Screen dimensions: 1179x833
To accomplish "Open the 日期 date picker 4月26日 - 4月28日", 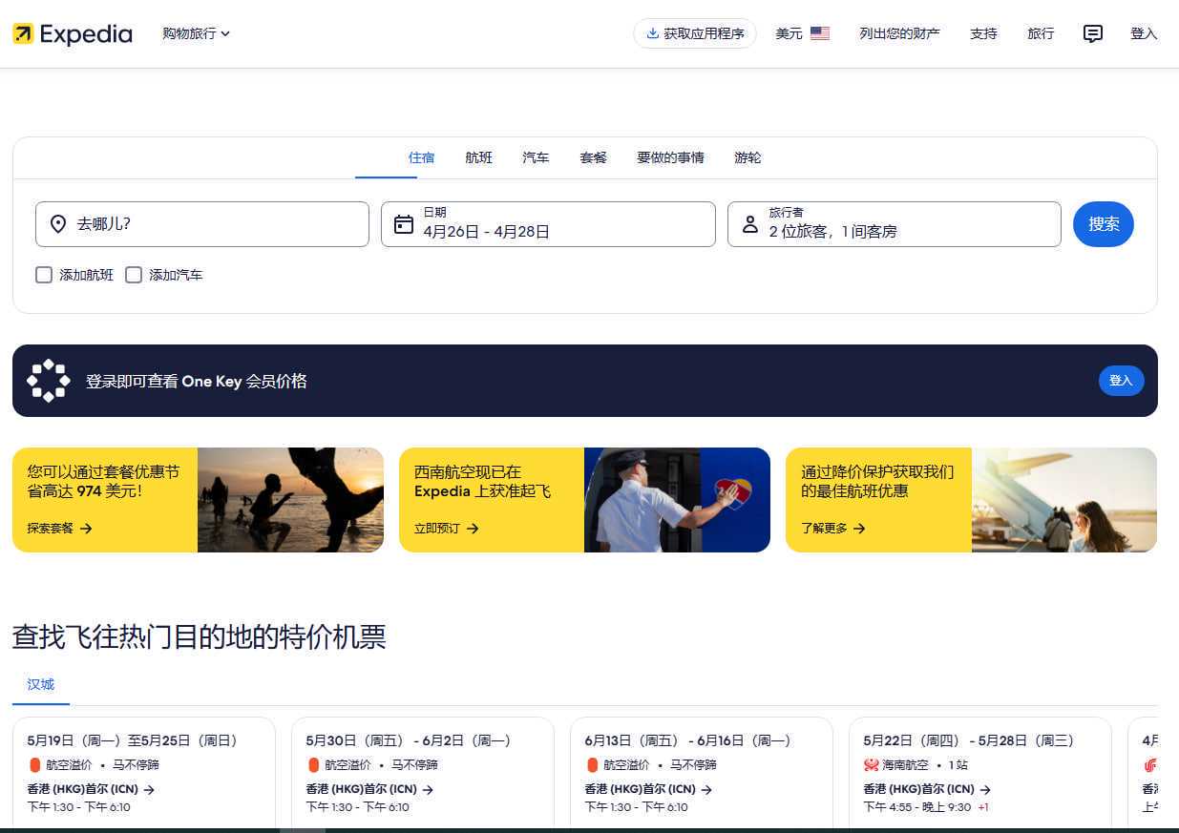I will pos(548,224).
